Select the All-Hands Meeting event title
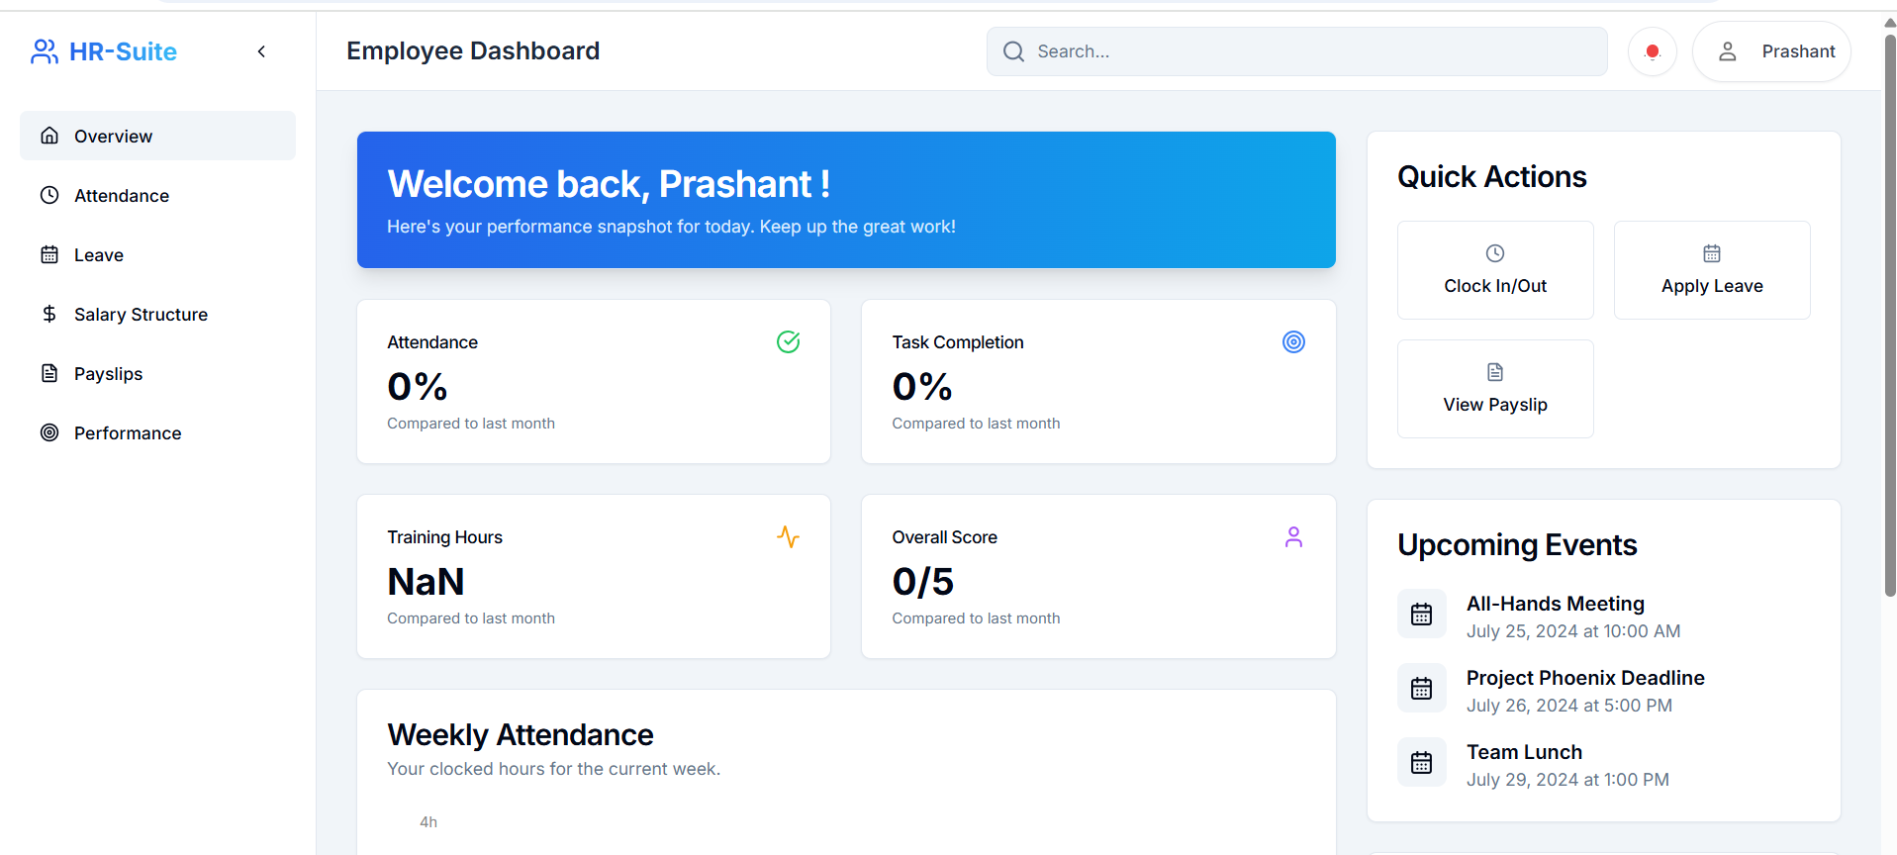 1556,604
